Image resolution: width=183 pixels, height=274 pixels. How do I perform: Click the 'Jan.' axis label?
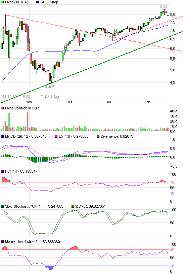109,102
